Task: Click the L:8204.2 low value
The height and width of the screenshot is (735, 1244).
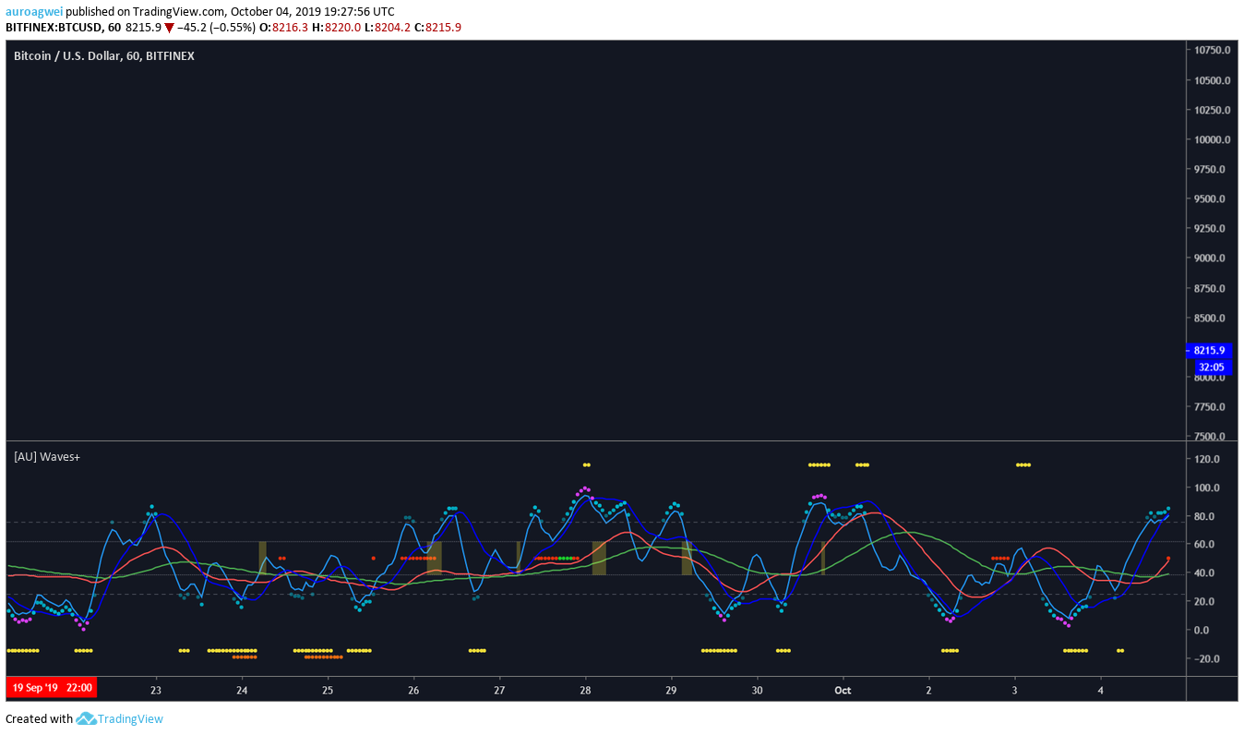Action: [388, 28]
